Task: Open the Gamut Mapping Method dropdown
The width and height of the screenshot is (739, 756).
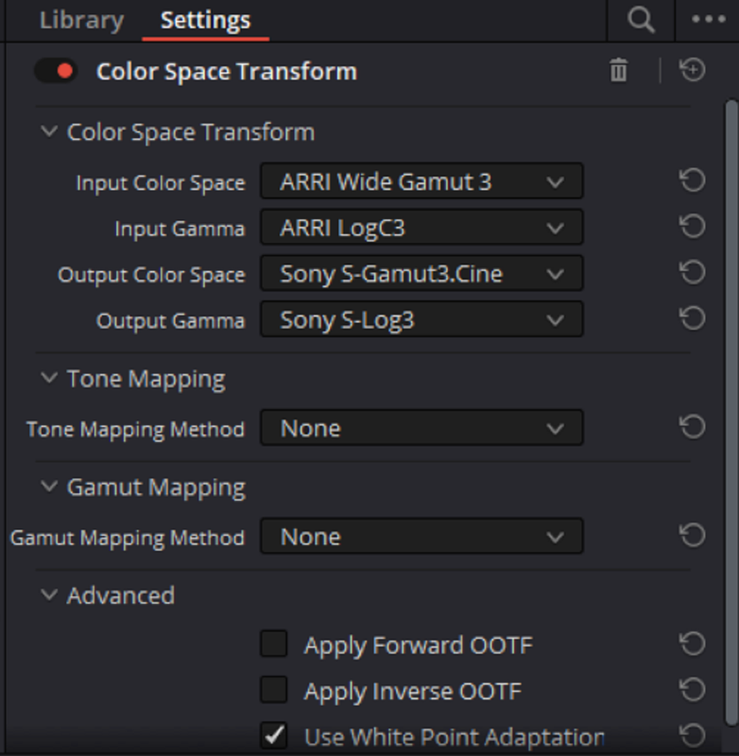Action: [421, 536]
